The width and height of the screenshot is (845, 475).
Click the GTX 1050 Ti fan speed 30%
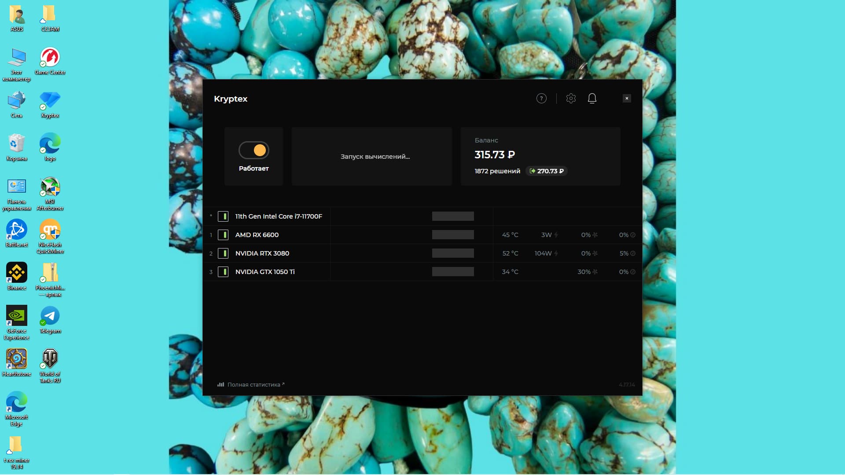[584, 272]
